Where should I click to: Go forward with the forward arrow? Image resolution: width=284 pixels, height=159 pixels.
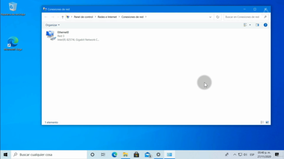tap(53, 17)
